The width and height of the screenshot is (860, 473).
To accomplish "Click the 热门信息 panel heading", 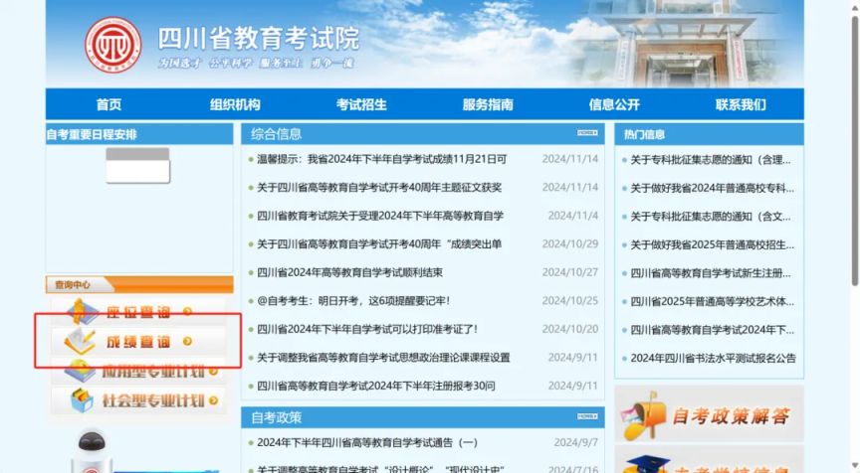I will (x=644, y=135).
